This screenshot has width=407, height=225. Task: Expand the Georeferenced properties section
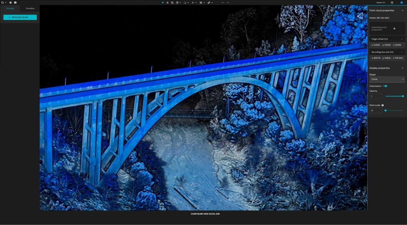tap(400, 31)
